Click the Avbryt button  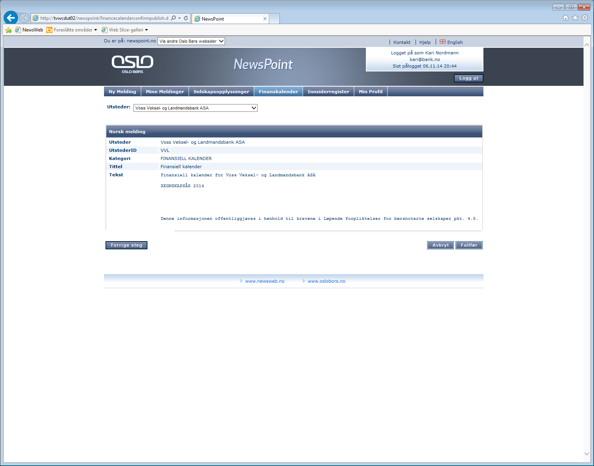[x=440, y=245]
